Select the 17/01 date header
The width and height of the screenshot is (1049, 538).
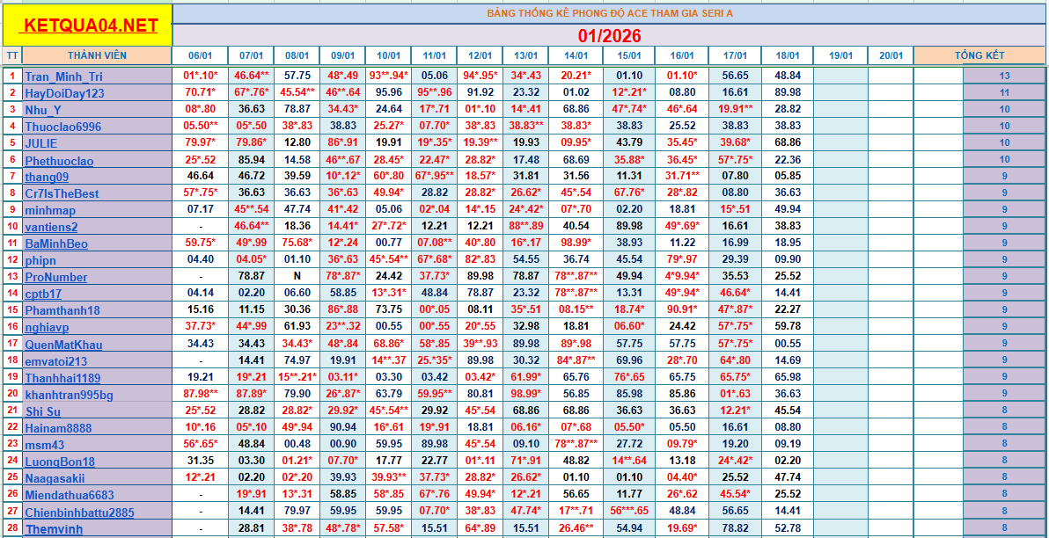(735, 56)
